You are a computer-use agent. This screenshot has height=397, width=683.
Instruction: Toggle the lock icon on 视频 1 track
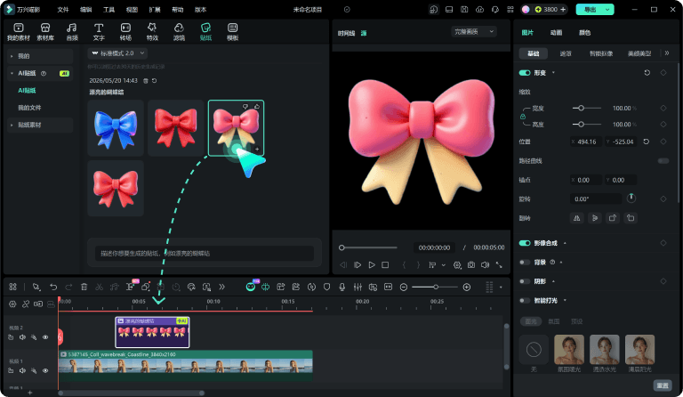(11, 371)
